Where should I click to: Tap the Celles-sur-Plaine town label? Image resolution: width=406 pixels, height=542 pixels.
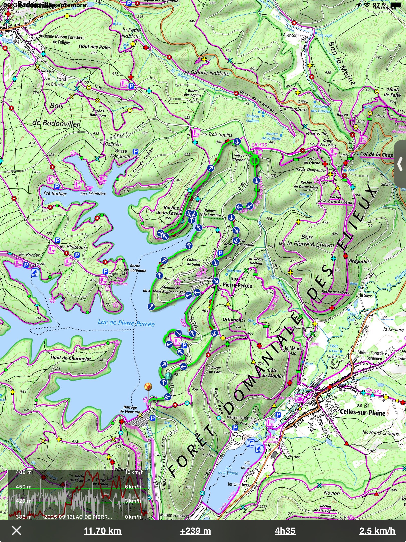[x=362, y=412]
